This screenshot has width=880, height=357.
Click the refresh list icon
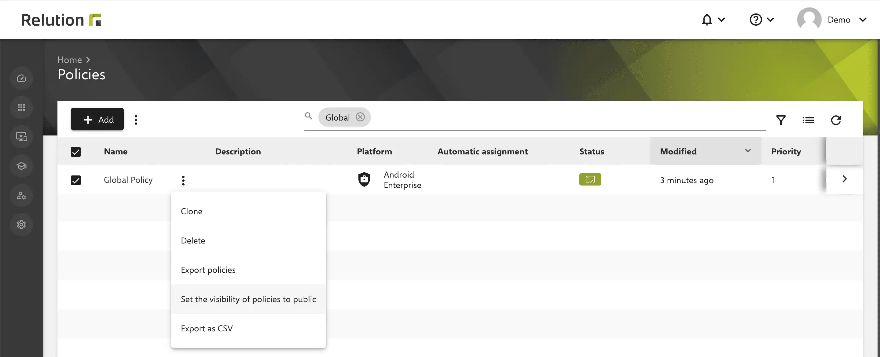coord(836,120)
